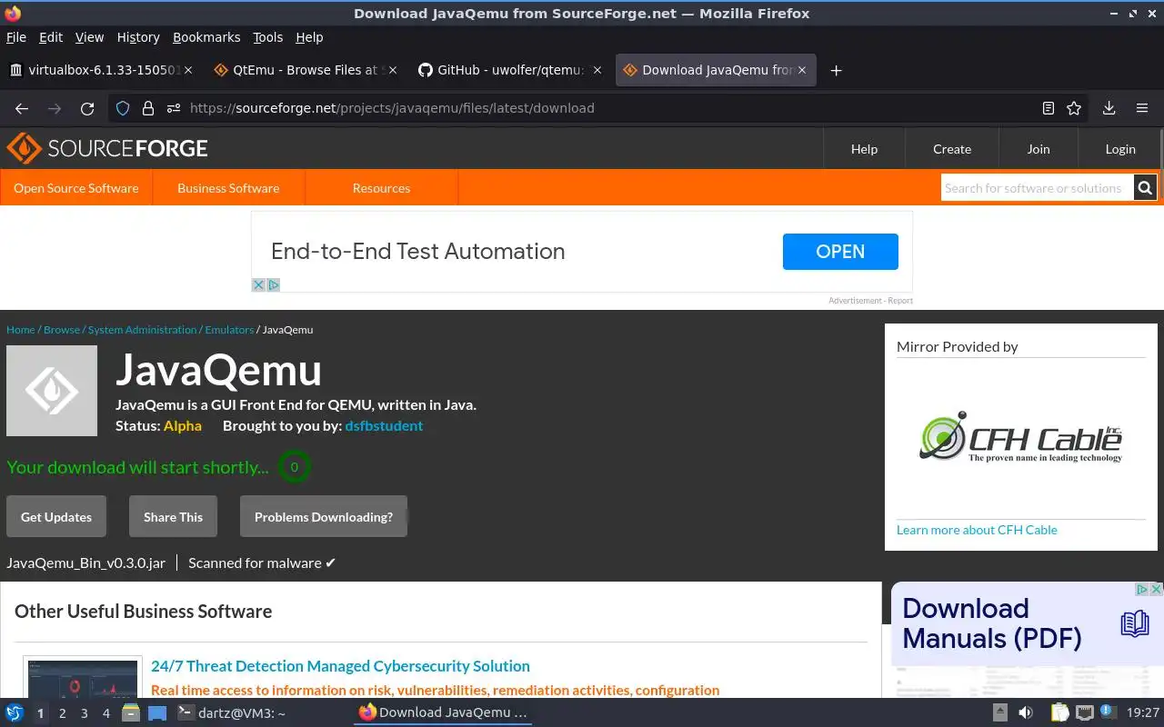Click the network tray icon

tap(1084, 712)
